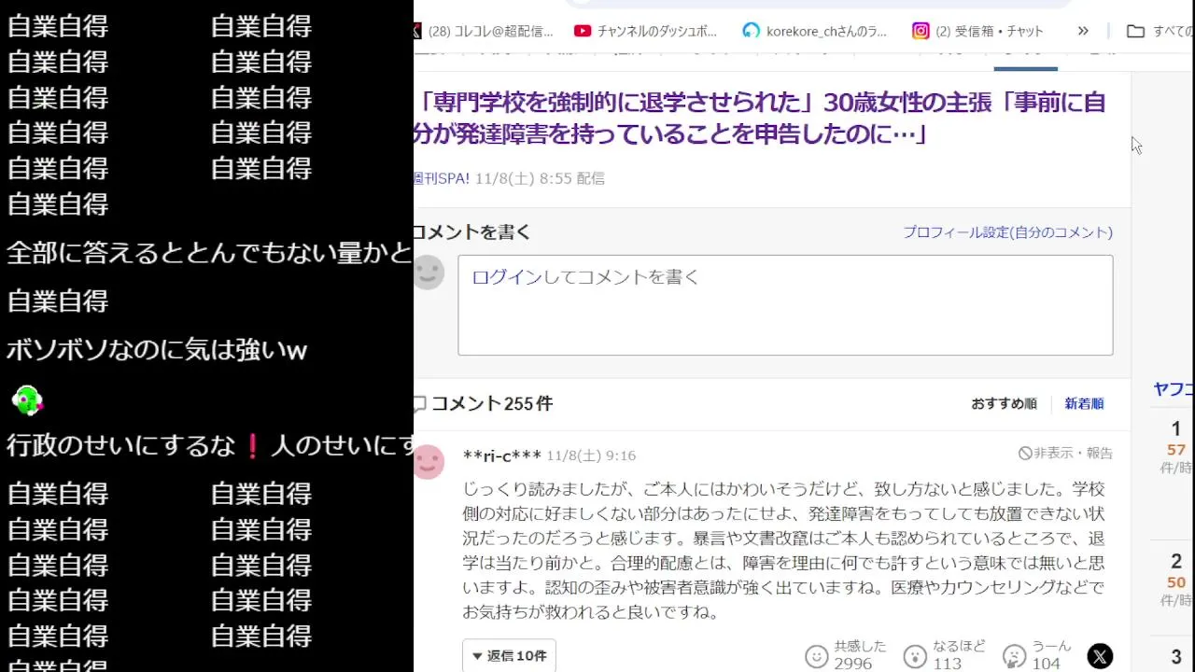This screenshot has height=672, width=1195.
Task: Sort comments by おすすめ順
Action: [1004, 404]
